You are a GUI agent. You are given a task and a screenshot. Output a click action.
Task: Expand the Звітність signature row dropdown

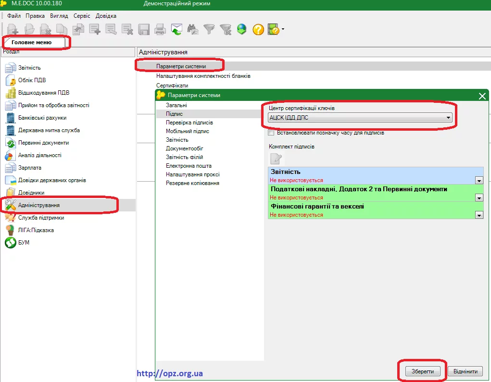pos(478,180)
